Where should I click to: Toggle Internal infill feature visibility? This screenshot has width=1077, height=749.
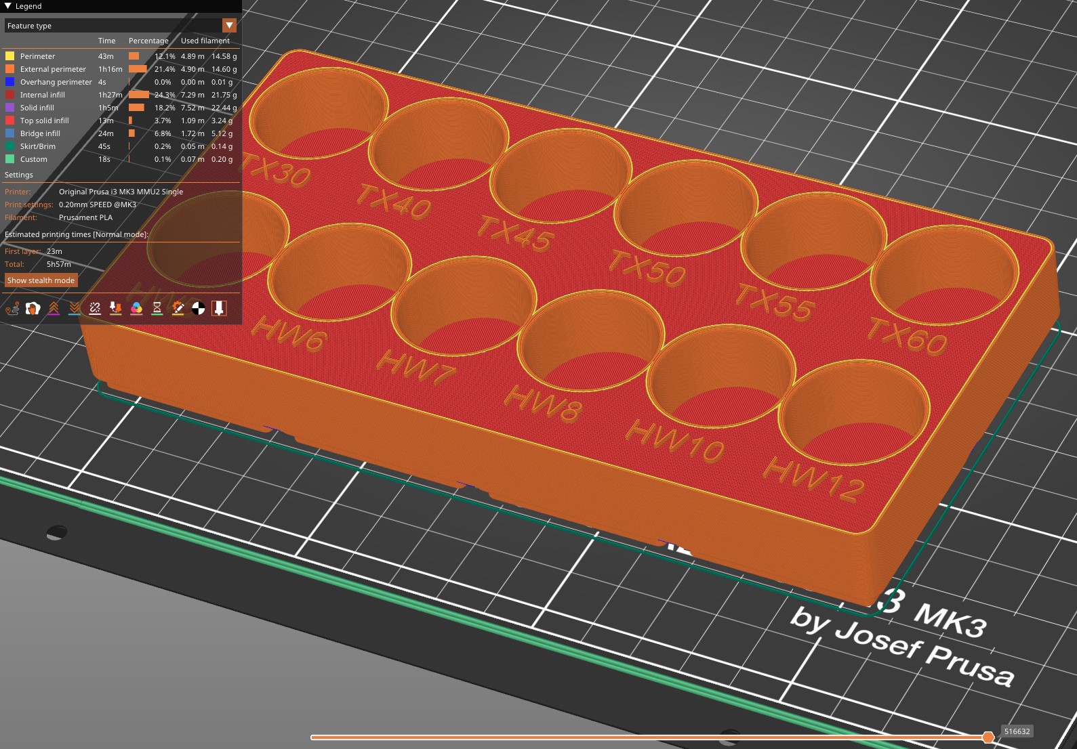point(121,95)
